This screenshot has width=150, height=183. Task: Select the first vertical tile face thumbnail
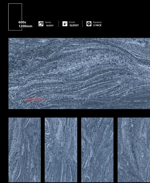click(x=25, y=150)
